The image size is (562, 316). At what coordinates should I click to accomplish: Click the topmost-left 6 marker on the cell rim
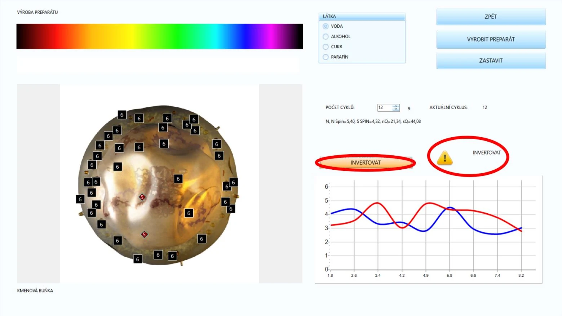122,115
